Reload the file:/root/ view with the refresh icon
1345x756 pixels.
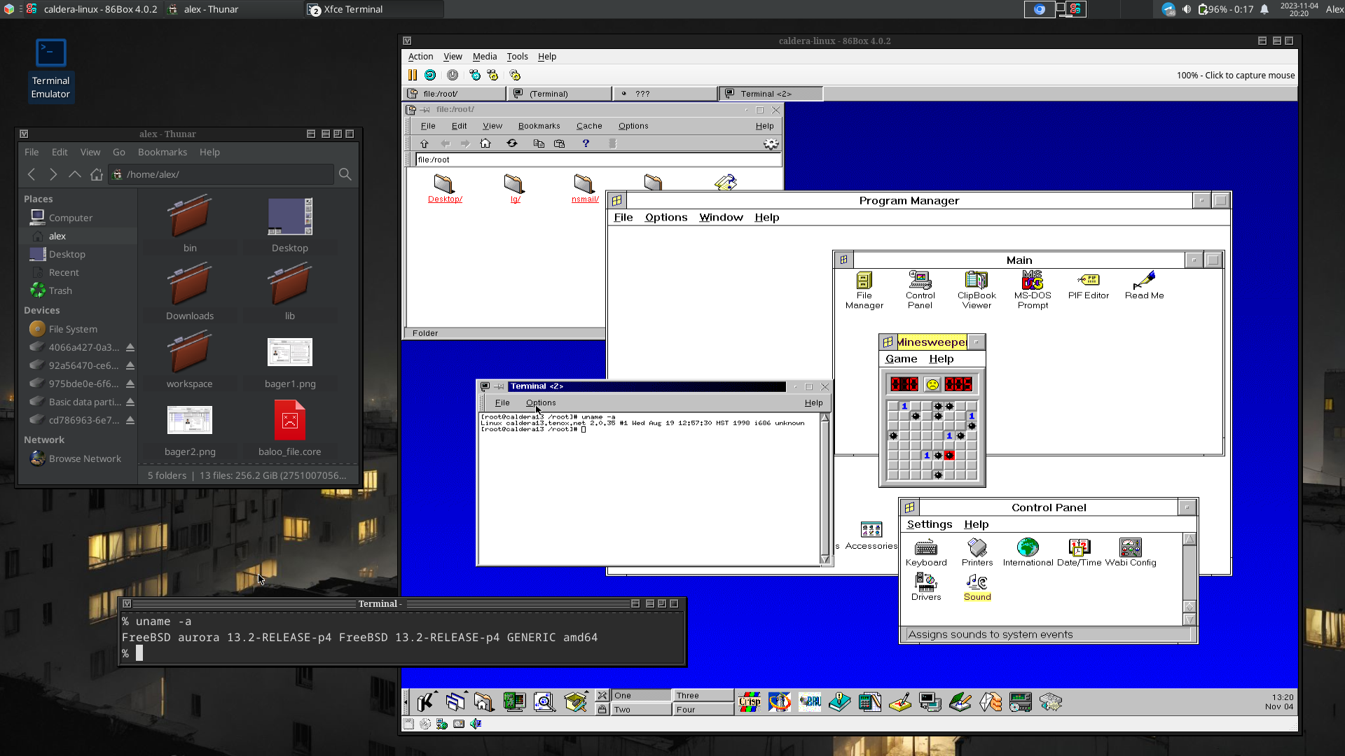coord(512,143)
